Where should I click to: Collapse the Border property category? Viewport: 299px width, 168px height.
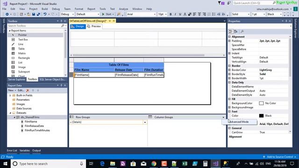click(229, 66)
